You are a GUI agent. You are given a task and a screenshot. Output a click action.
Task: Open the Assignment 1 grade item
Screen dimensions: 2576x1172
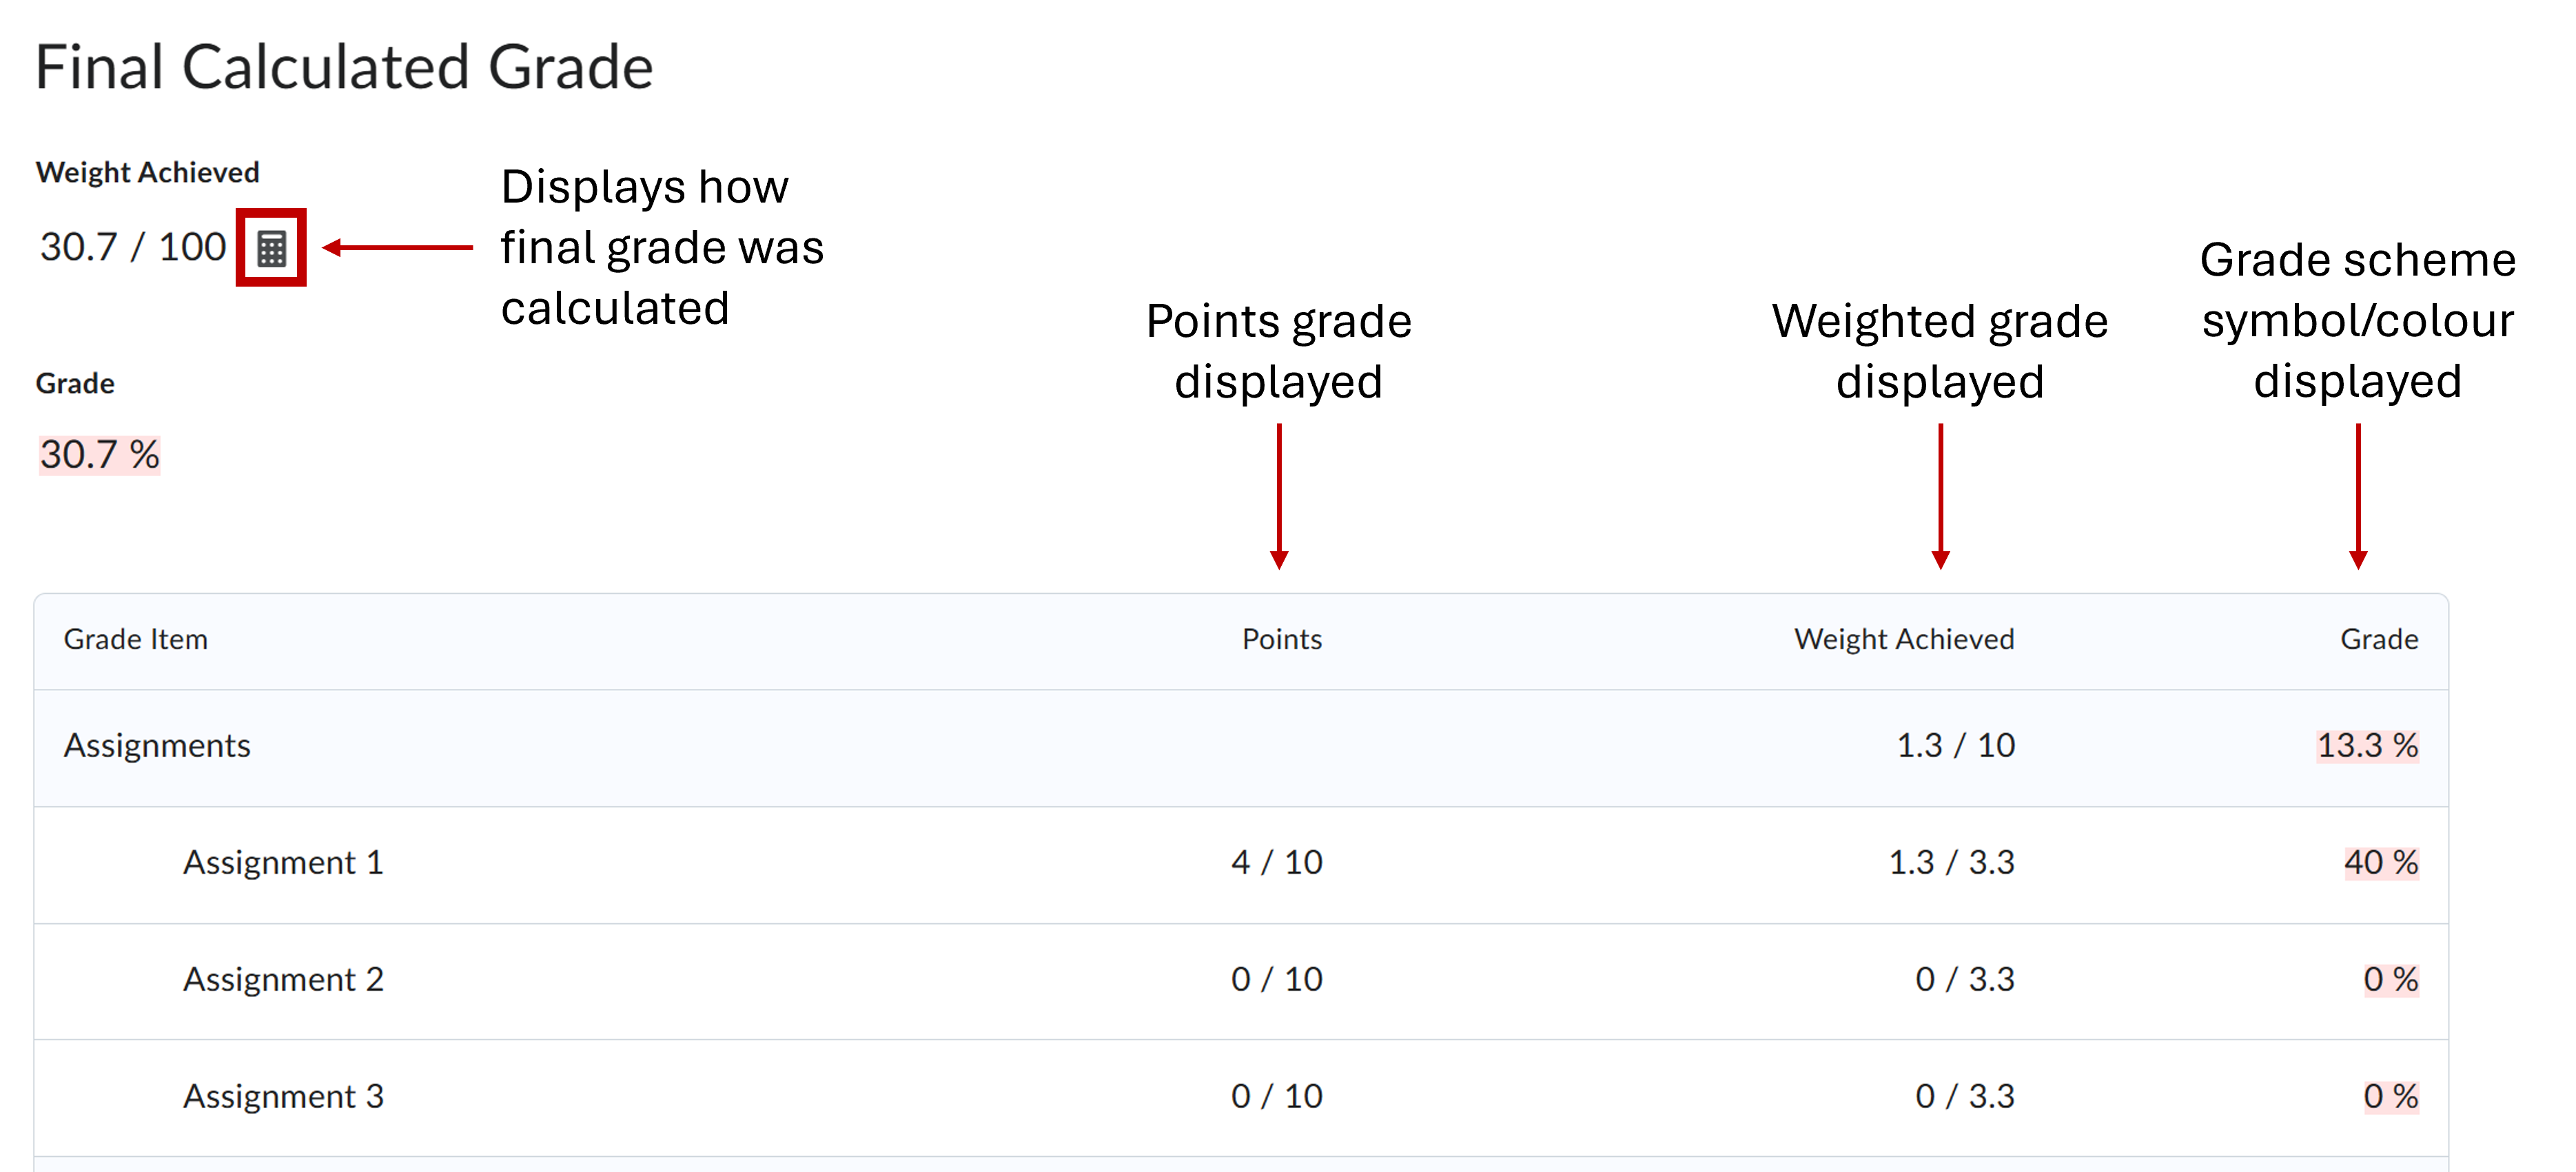283,863
